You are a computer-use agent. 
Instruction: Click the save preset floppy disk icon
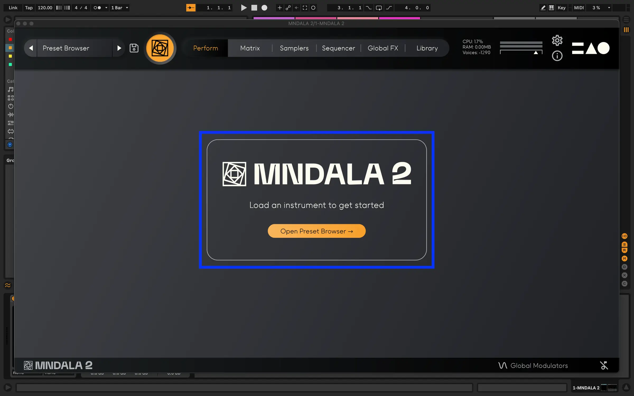[x=134, y=48]
